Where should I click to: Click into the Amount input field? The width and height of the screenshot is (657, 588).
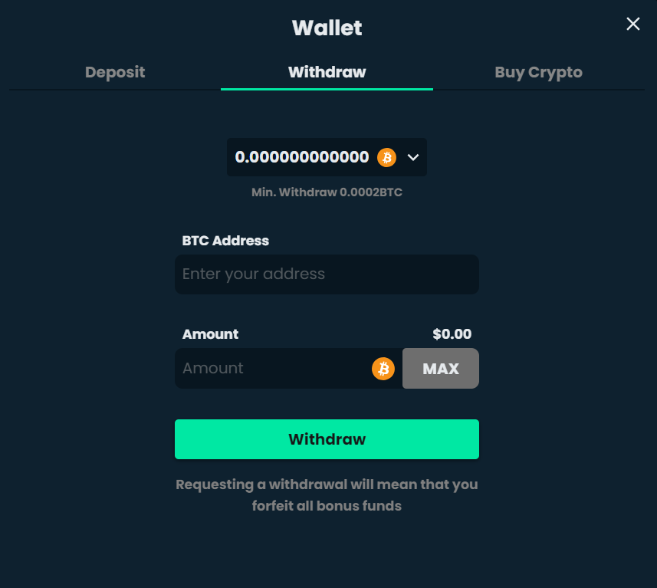(x=272, y=369)
